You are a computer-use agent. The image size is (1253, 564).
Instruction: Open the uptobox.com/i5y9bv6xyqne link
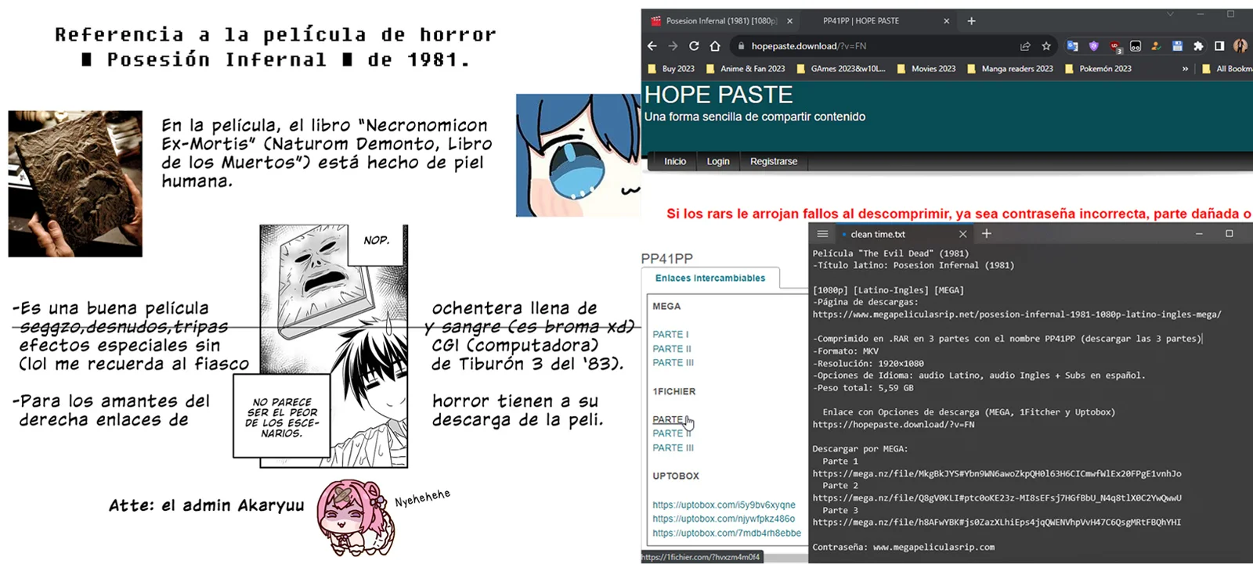point(724,505)
